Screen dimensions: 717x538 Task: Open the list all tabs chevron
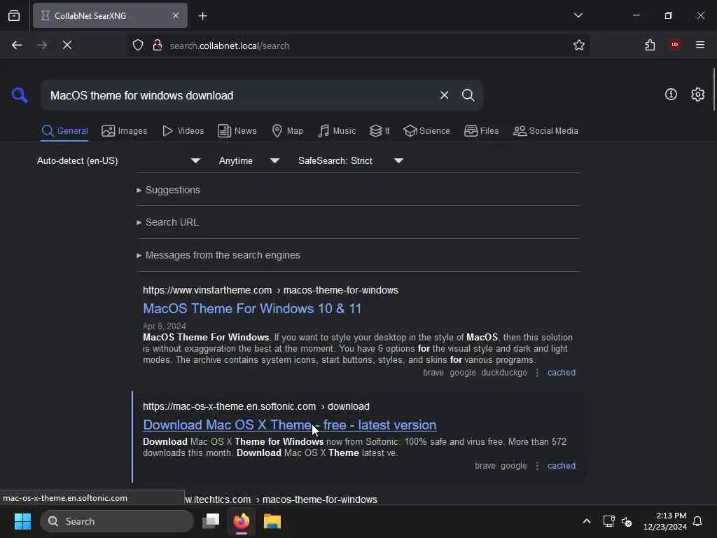click(x=578, y=15)
